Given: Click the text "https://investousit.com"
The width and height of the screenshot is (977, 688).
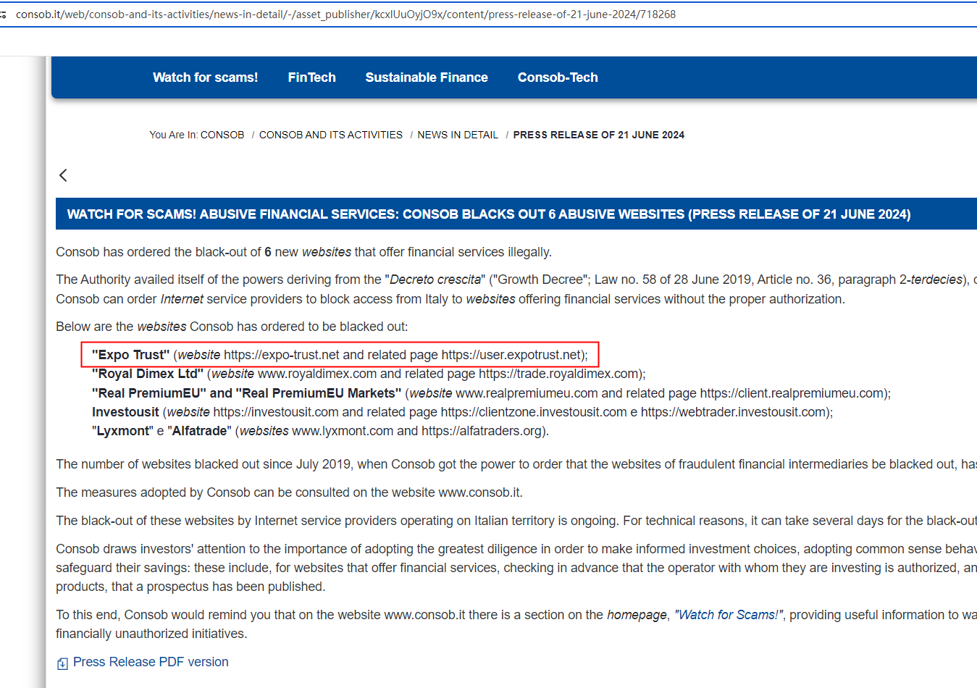Looking at the screenshot, I should click(276, 412).
